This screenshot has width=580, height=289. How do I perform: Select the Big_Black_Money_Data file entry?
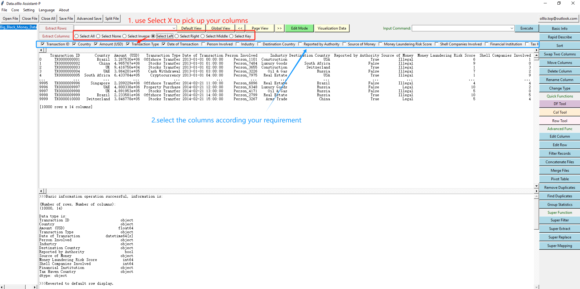pyautogui.click(x=18, y=27)
